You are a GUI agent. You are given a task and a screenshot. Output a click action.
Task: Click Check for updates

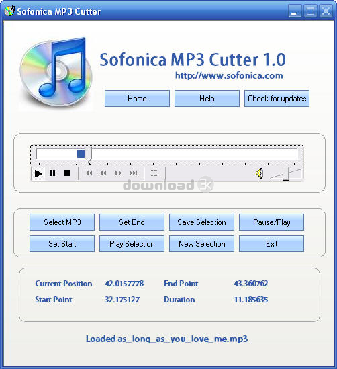277,98
